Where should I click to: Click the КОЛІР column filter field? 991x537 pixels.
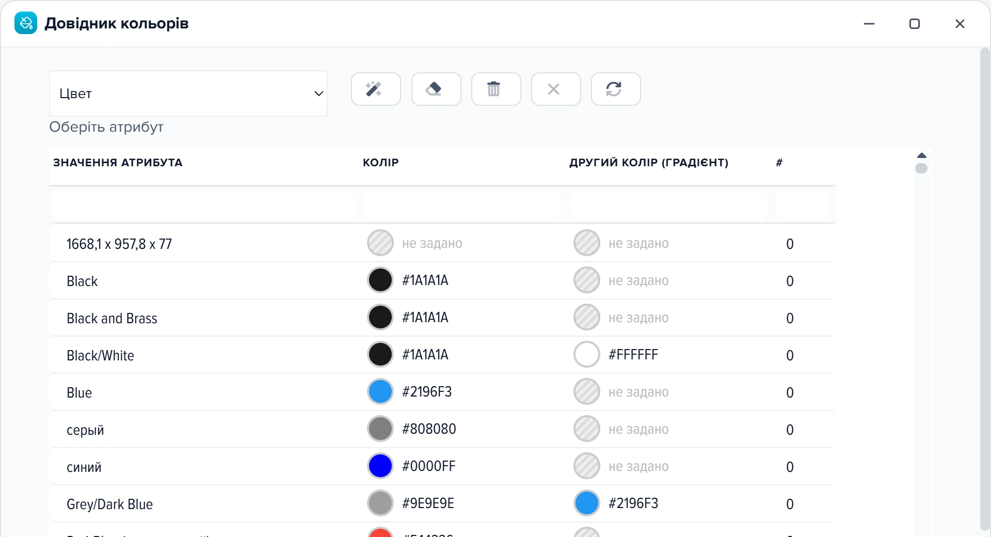coord(462,206)
